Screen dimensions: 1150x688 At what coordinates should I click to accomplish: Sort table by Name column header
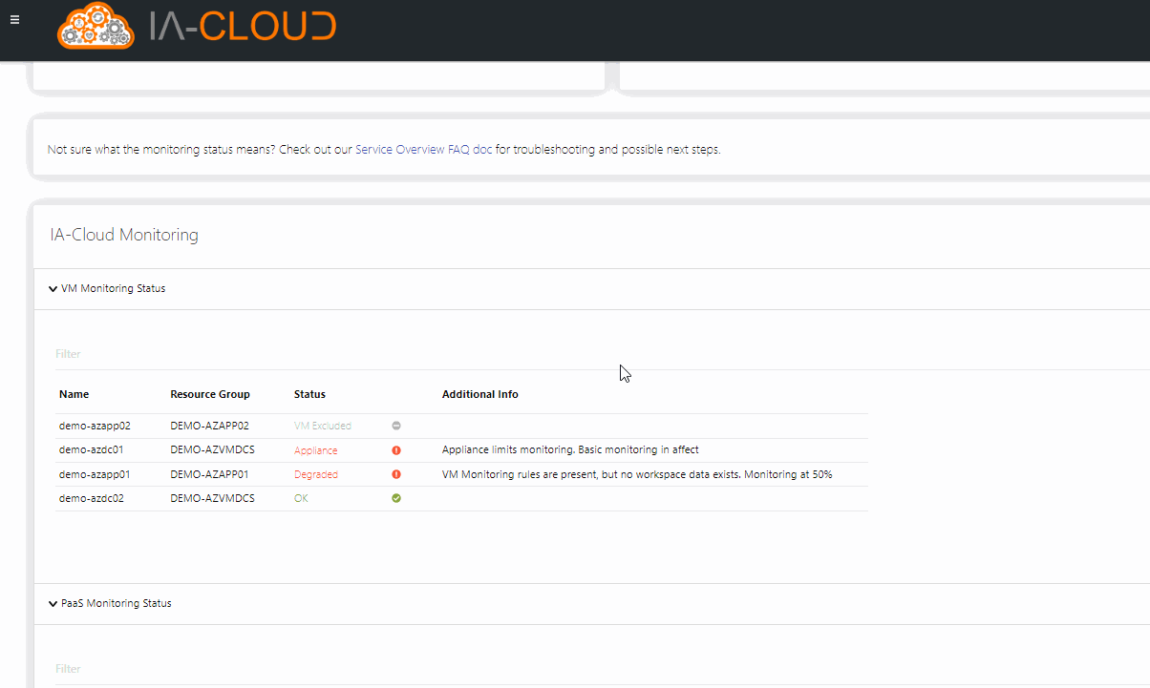(x=74, y=394)
